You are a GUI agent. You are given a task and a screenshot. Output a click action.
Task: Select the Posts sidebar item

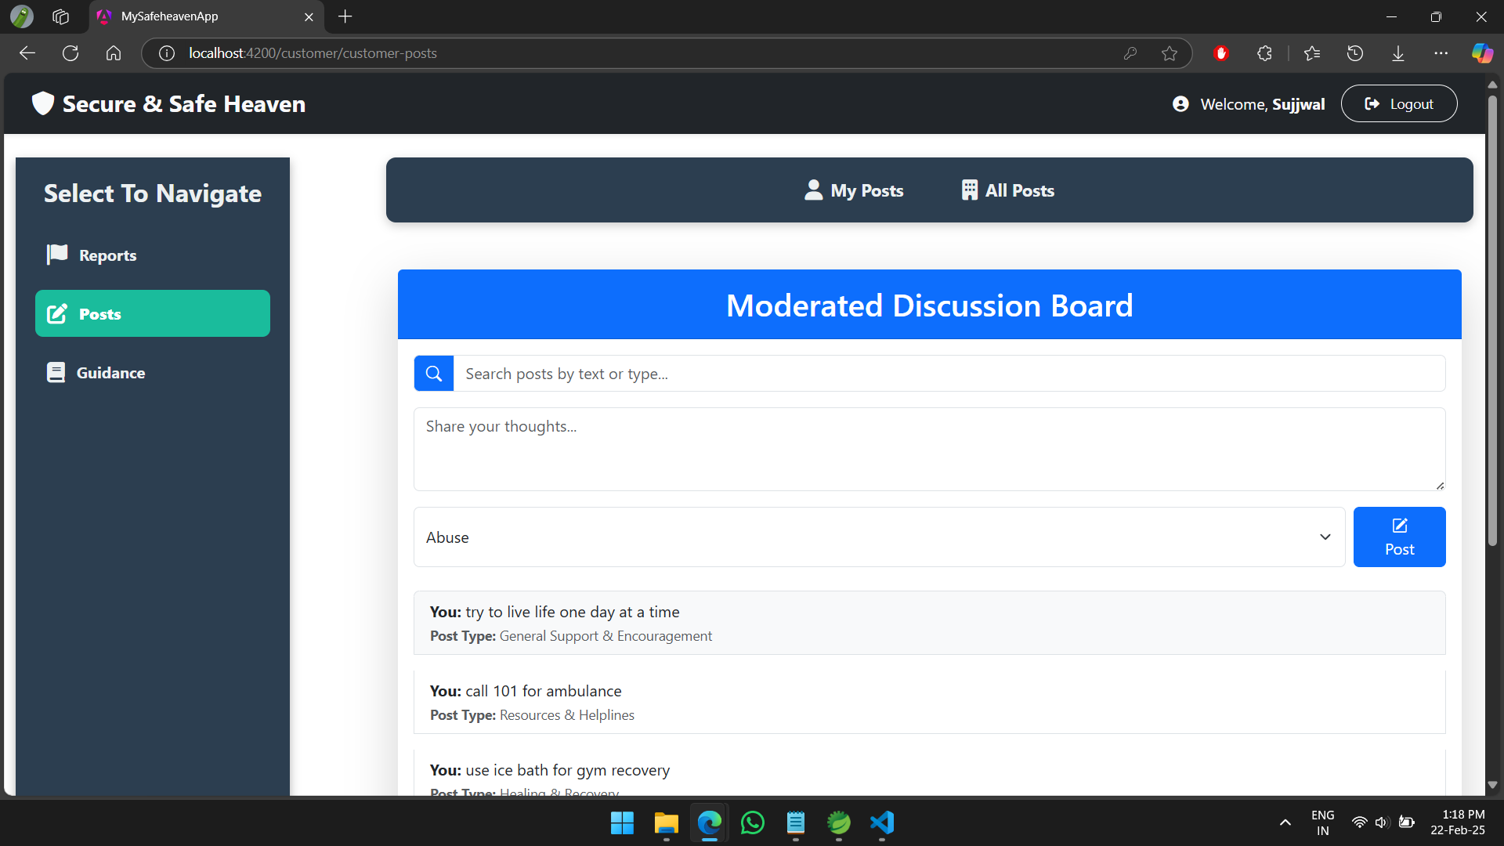click(153, 314)
